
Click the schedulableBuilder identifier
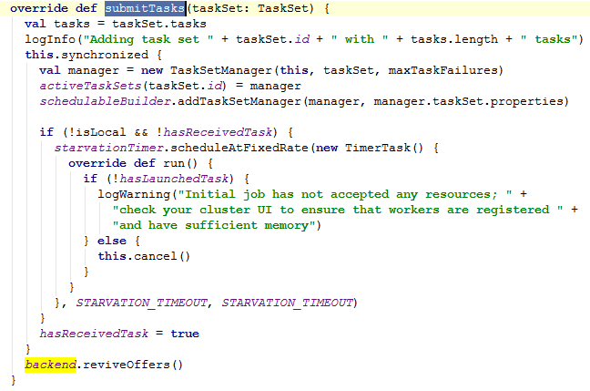point(105,101)
